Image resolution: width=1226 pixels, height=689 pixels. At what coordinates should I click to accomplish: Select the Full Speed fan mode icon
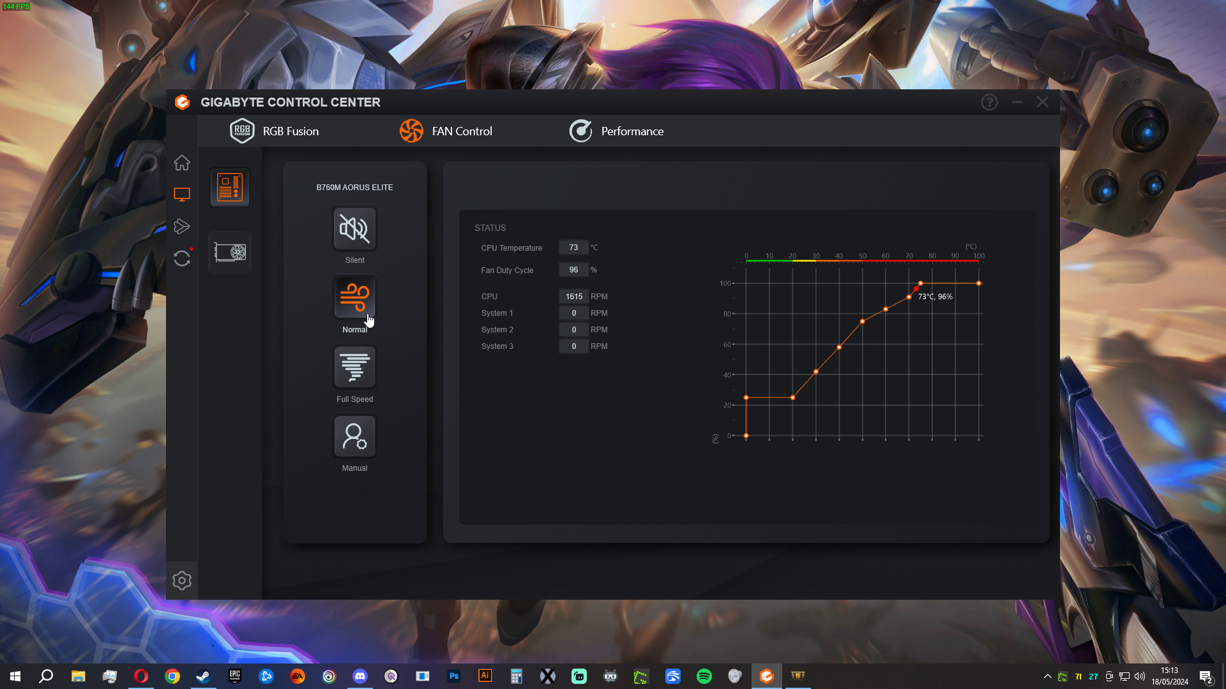pos(355,367)
